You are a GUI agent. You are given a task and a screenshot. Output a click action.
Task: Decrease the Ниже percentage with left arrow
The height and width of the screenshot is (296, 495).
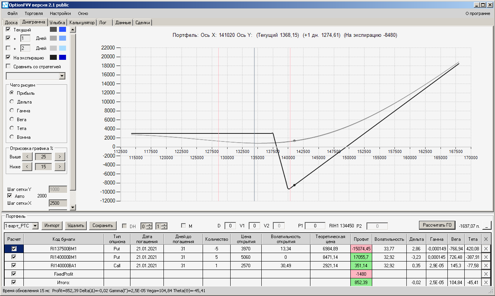tap(27, 166)
